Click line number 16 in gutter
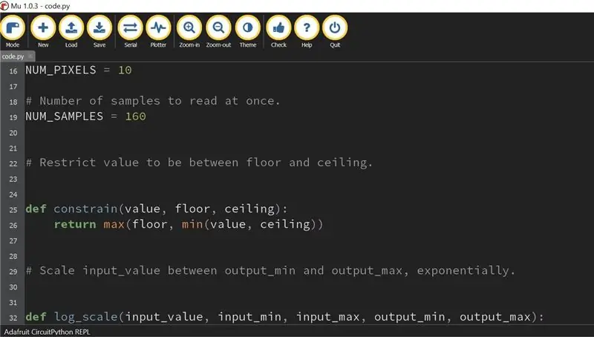The image size is (594, 337). (13, 71)
